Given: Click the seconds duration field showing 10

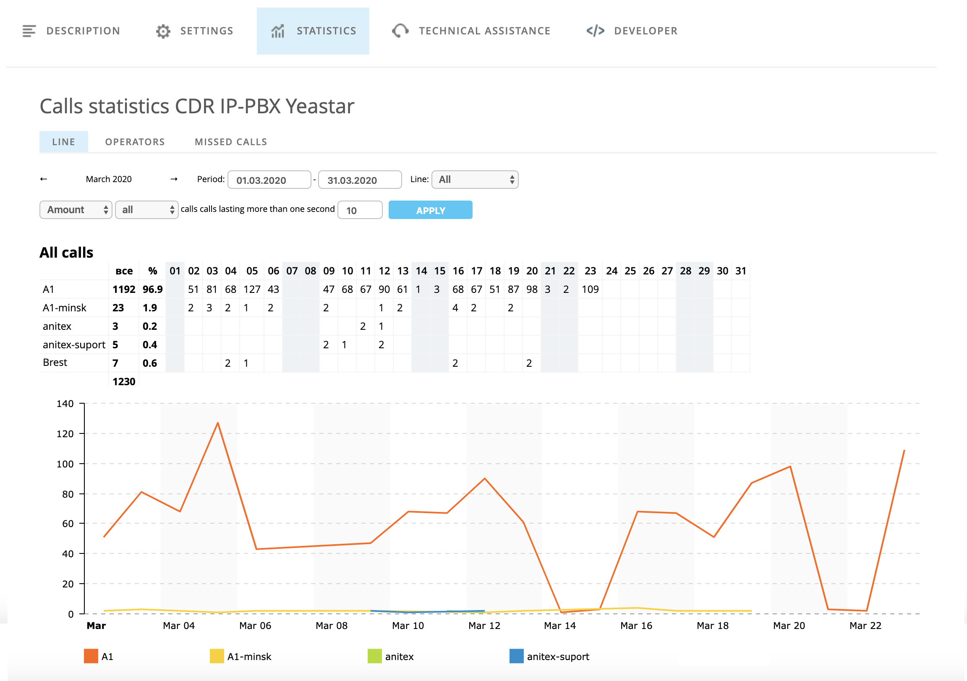Looking at the screenshot, I should coord(360,210).
